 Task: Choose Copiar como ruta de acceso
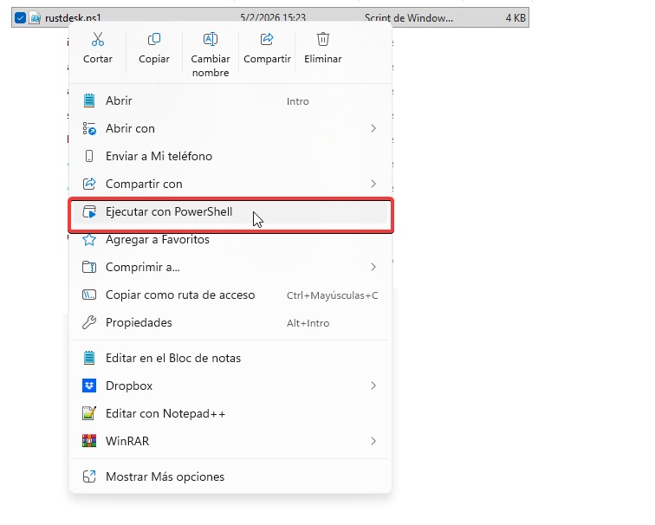[x=180, y=295]
